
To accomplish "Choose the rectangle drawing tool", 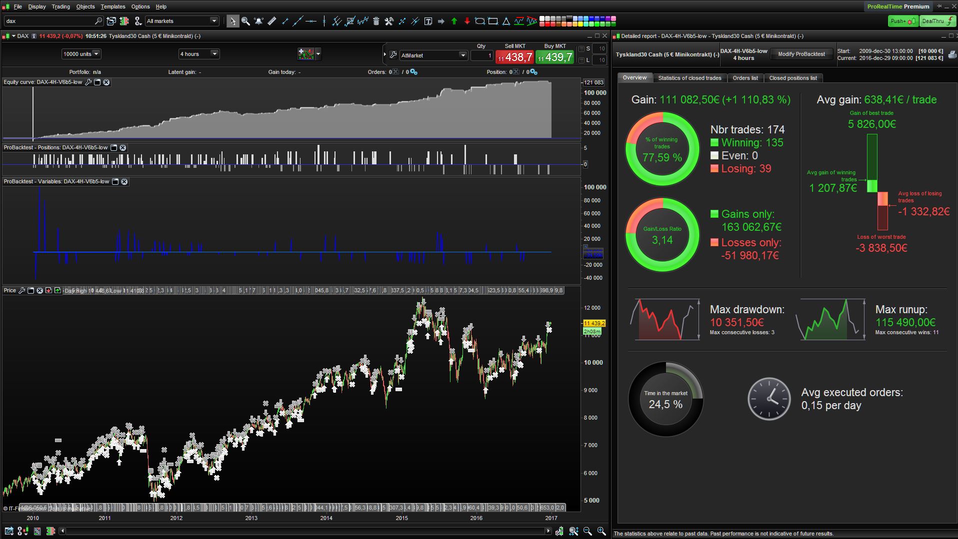I will point(493,21).
